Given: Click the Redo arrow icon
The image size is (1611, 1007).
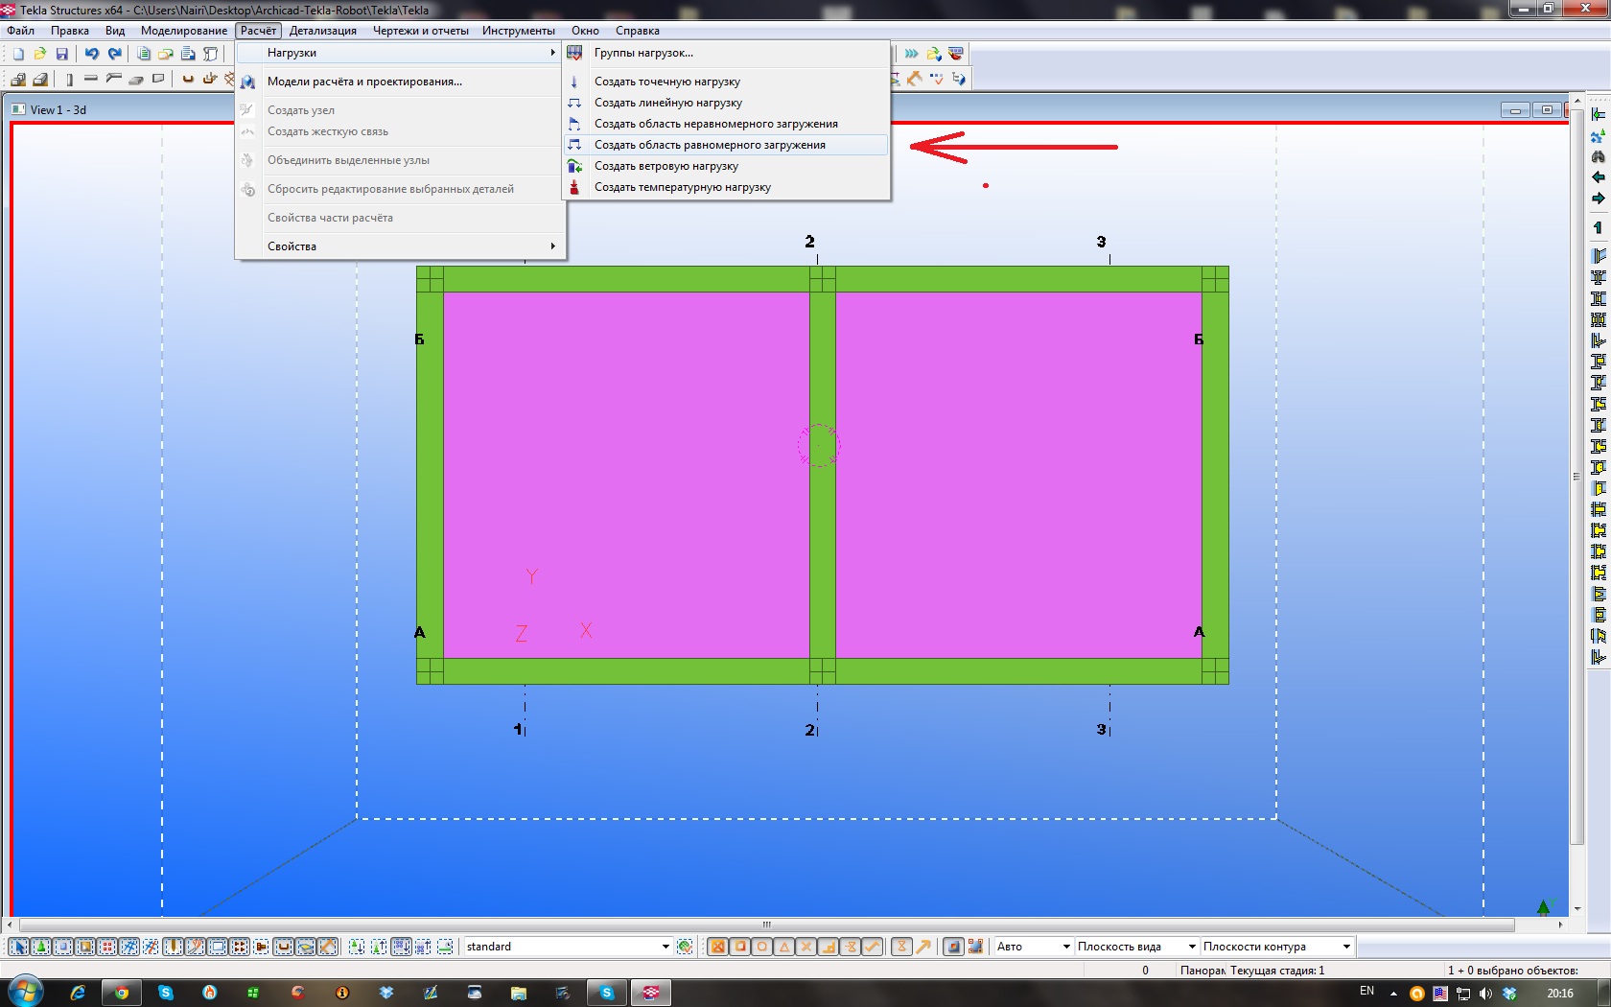Looking at the screenshot, I should (115, 54).
